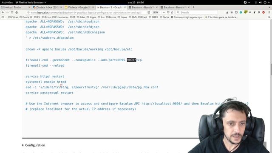Click the yellow-green badge extension icon

coord(246,12)
